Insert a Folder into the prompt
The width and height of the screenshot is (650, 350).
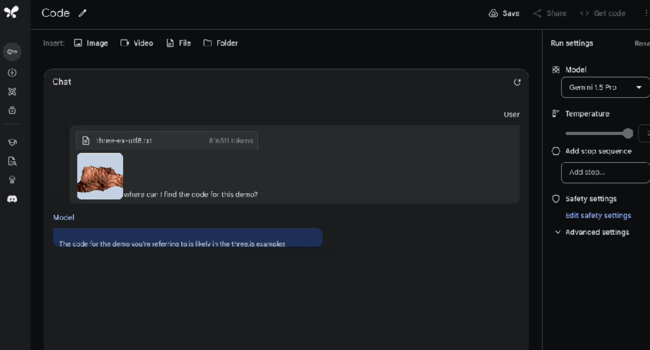(221, 43)
